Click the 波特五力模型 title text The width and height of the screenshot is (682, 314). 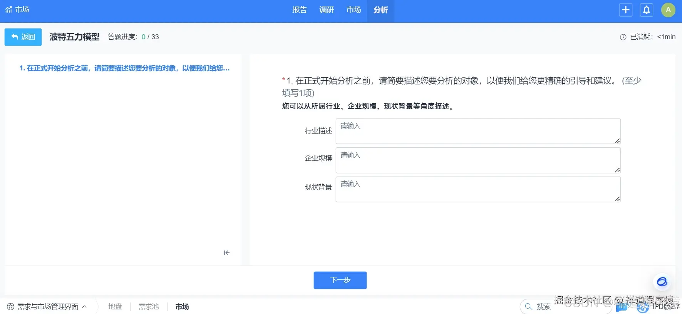pos(75,37)
